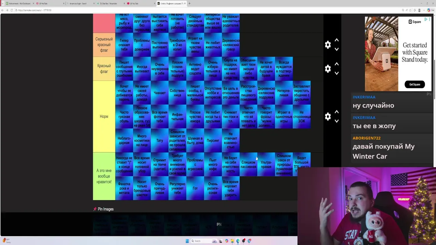Viewport: 436px width, 245px height.
Task: Select tile Очень религиозная
Action: pos(213,188)
